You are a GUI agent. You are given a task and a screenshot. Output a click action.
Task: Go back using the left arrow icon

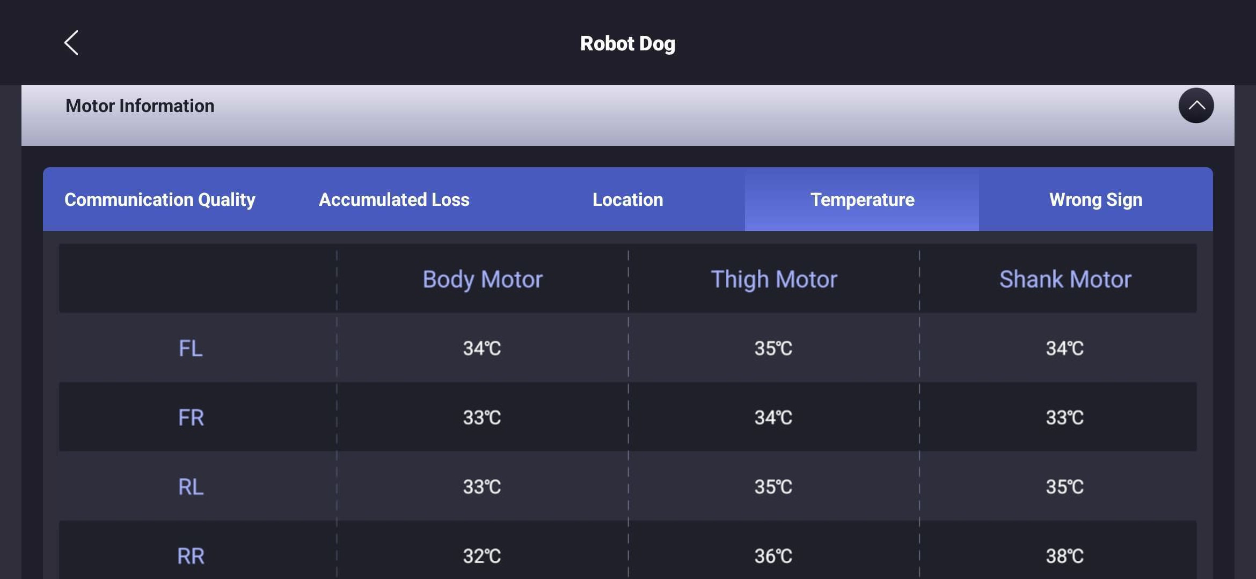click(71, 43)
